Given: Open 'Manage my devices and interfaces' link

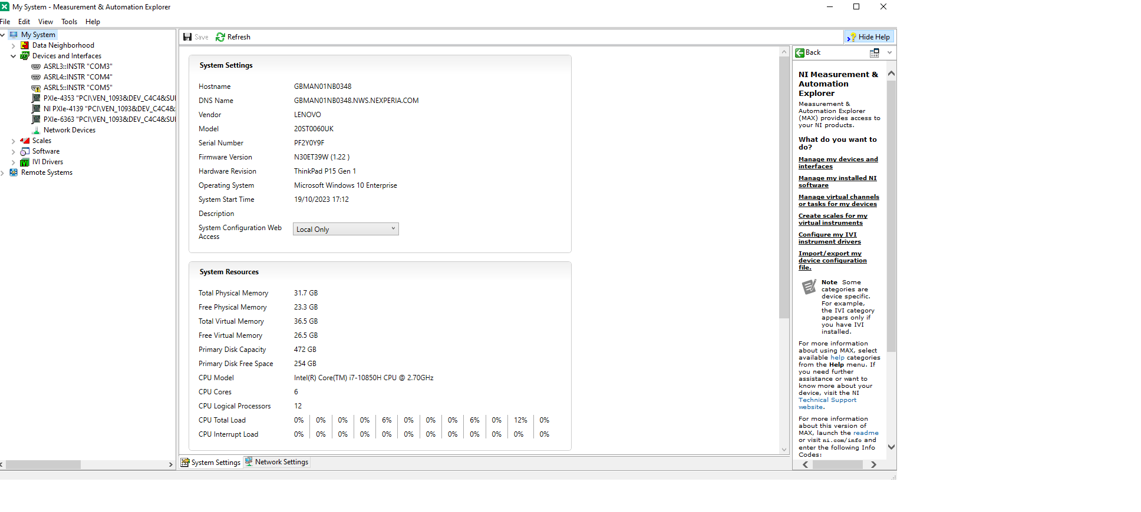Looking at the screenshot, I should pyautogui.click(x=838, y=163).
